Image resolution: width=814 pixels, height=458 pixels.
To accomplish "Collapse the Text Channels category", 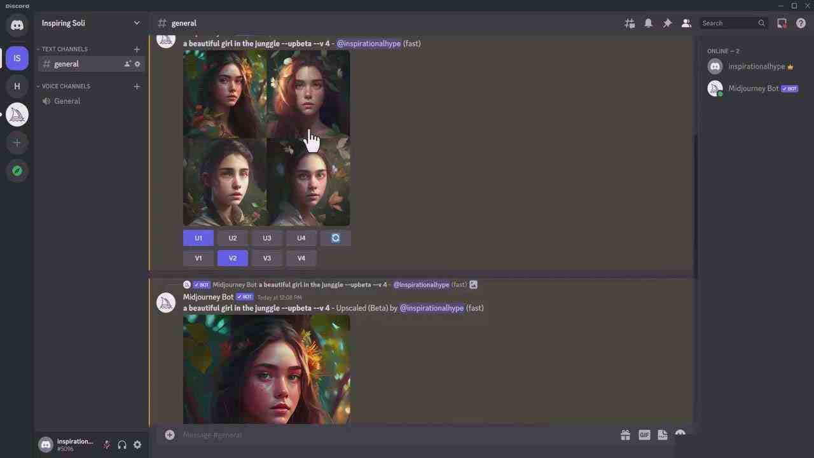I will point(64,49).
